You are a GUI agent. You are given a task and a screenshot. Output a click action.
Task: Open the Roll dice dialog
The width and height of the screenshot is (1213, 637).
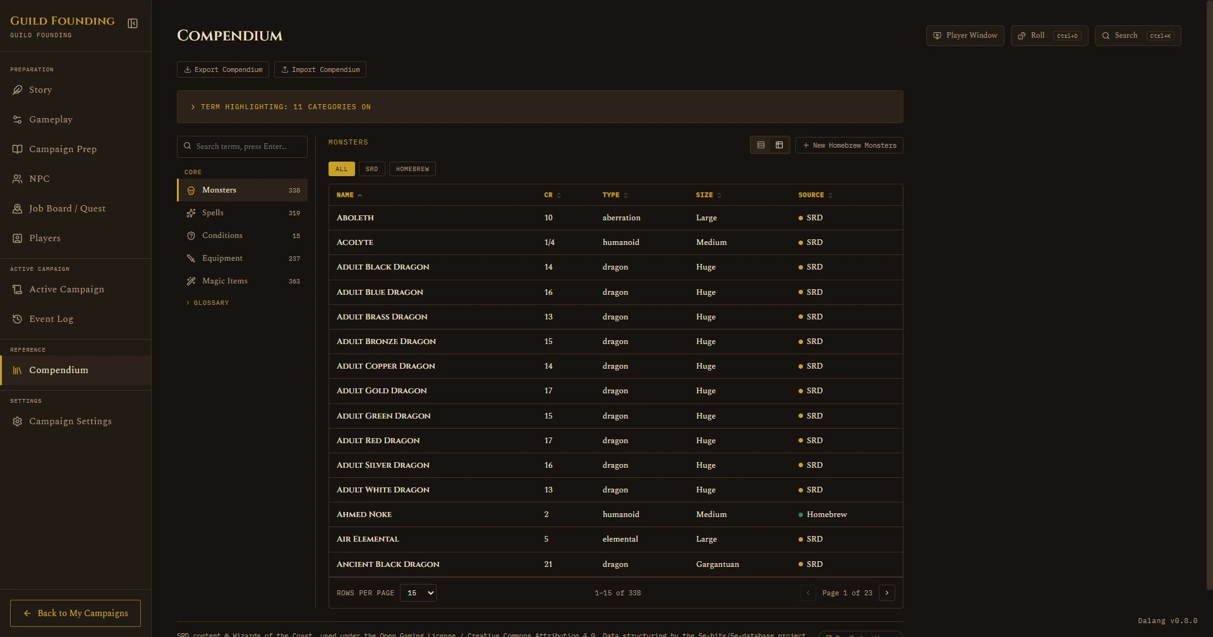point(1049,35)
